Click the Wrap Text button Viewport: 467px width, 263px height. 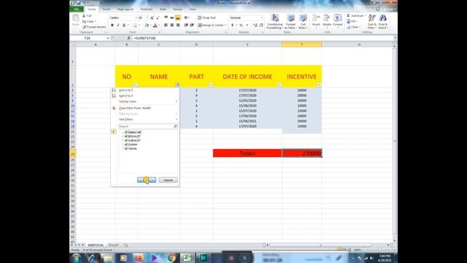(207, 18)
